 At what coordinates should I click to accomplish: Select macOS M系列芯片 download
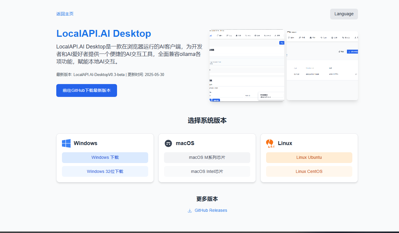coord(207,158)
